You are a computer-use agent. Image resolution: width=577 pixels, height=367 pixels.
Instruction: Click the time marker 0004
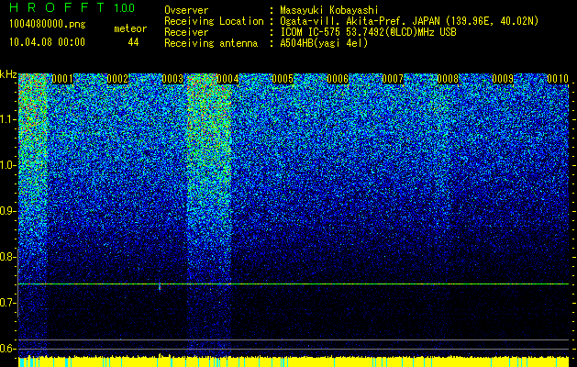227,79
